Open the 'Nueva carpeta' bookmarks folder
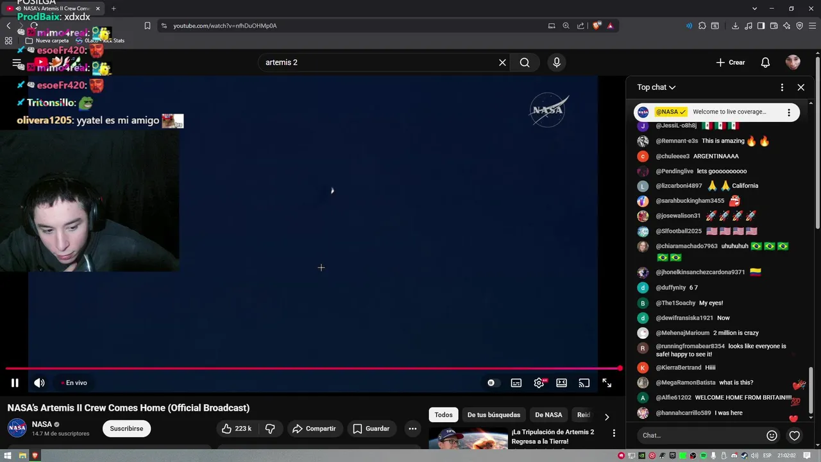This screenshot has height=462, width=821. pos(47,40)
